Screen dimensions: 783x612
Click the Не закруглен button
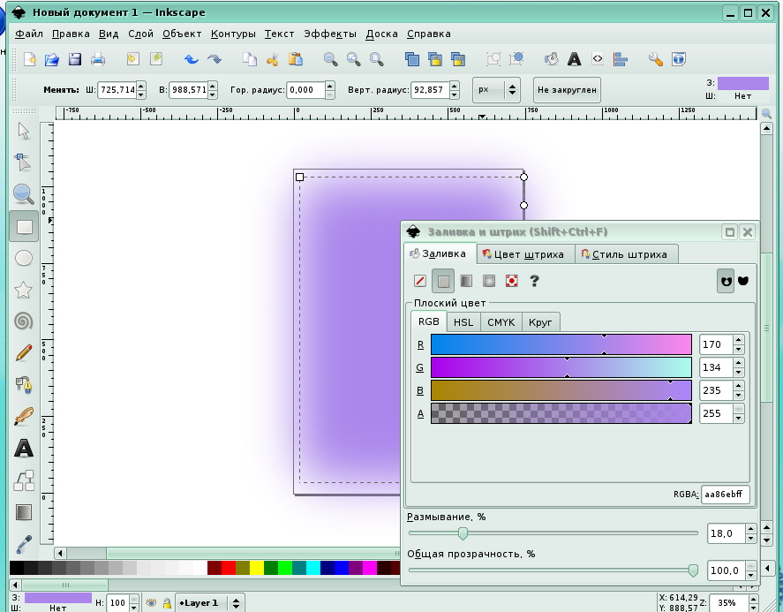point(568,89)
